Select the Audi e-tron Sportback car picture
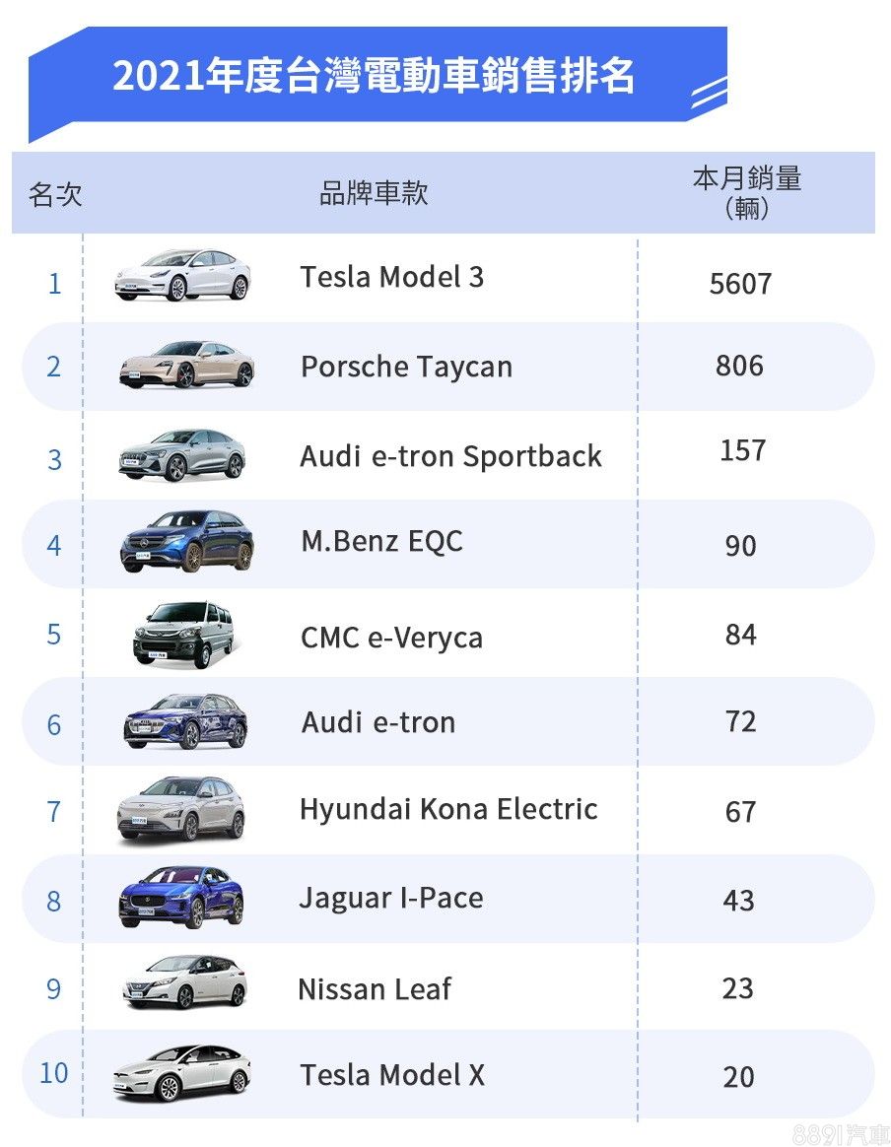Image resolution: width=891 pixels, height=1147 pixels. tap(181, 454)
